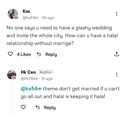Share Kas's comment via share icon
127x114 pixels.
click(117, 54)
